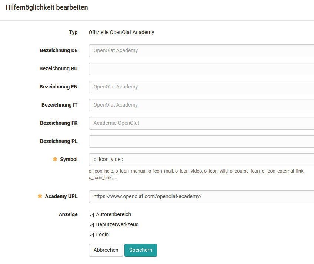Image resolution: width=314 pixels, height=264 pixels.
Task: Save changes with the Speichern button
Action: tap(141, 250)
